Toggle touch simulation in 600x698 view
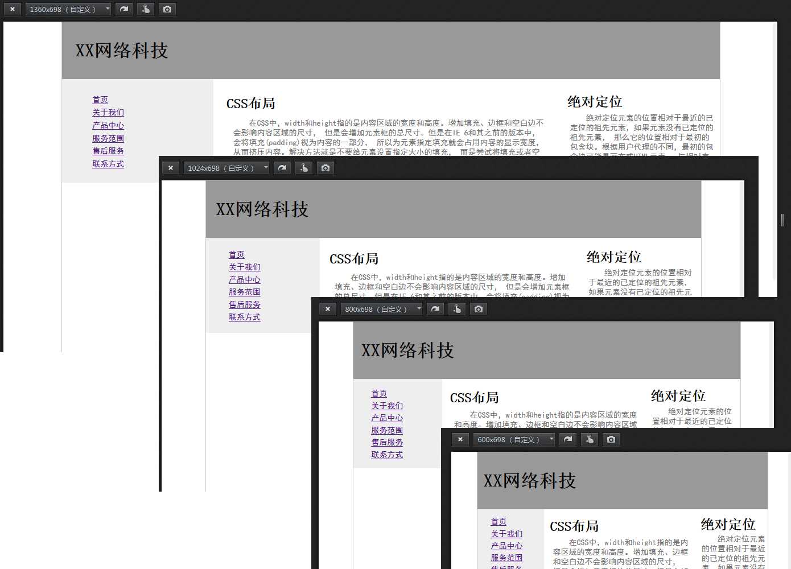This screenshot has height=569, width=791. pos(590,439)
